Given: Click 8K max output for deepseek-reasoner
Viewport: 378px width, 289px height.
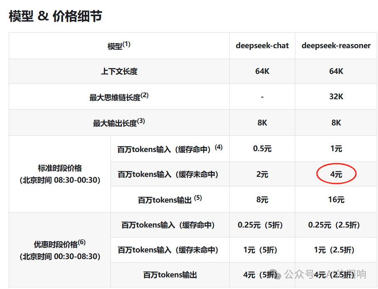Looking at the screenshot, I should pos(336,122).
